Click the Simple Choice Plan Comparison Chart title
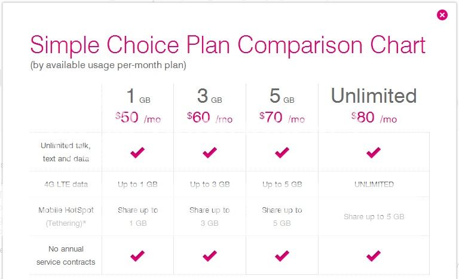The image size is (459, 279). pos(228,46)
